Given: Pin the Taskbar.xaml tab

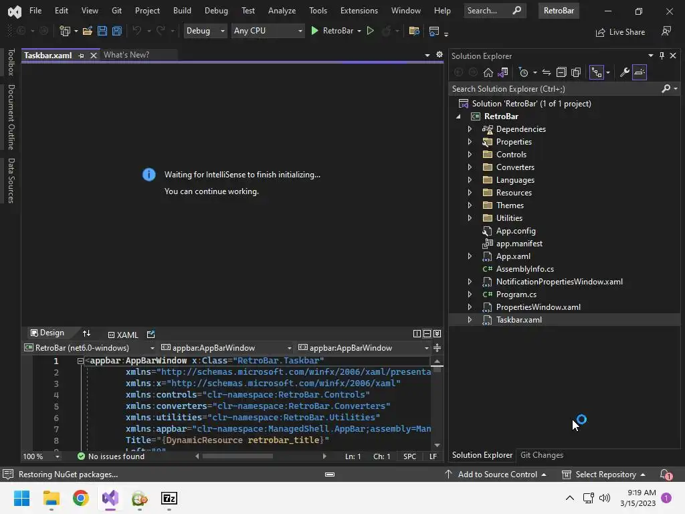Looking at the screenshot, I should [x=81, y=56].
